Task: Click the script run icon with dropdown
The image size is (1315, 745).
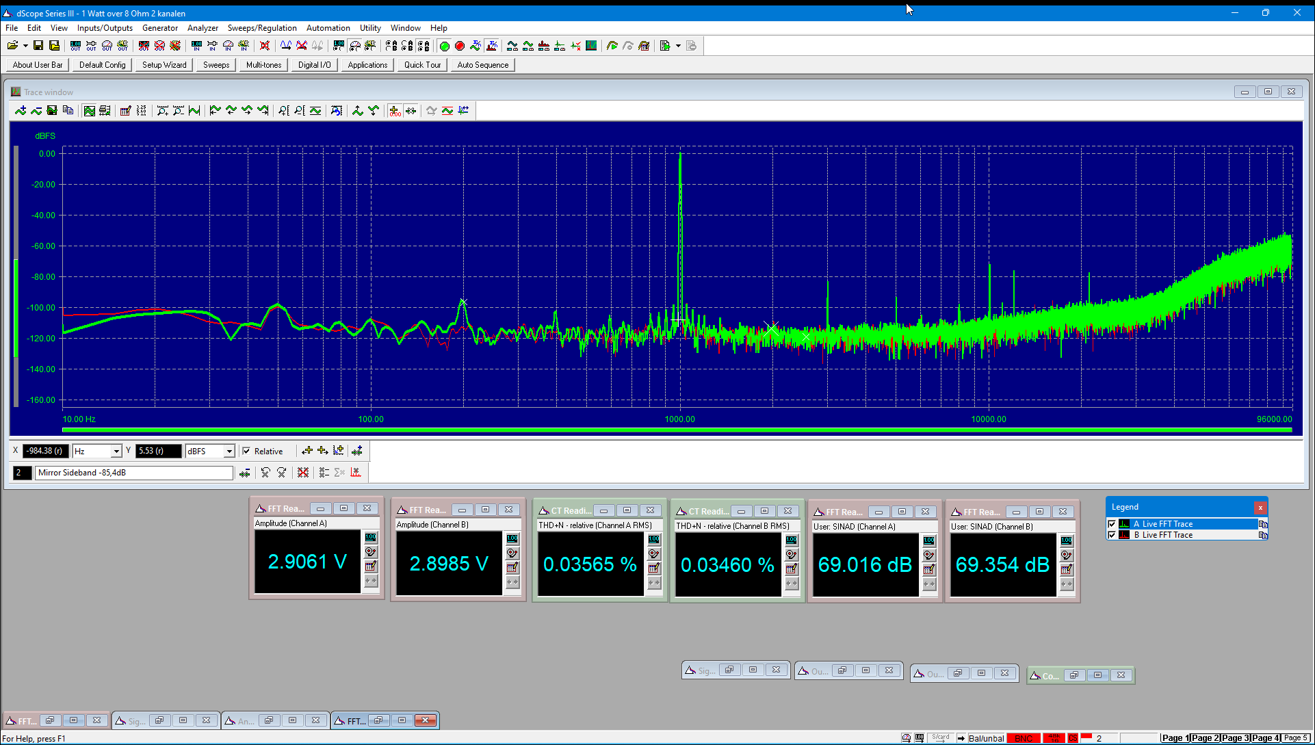Action: [664, 46]
